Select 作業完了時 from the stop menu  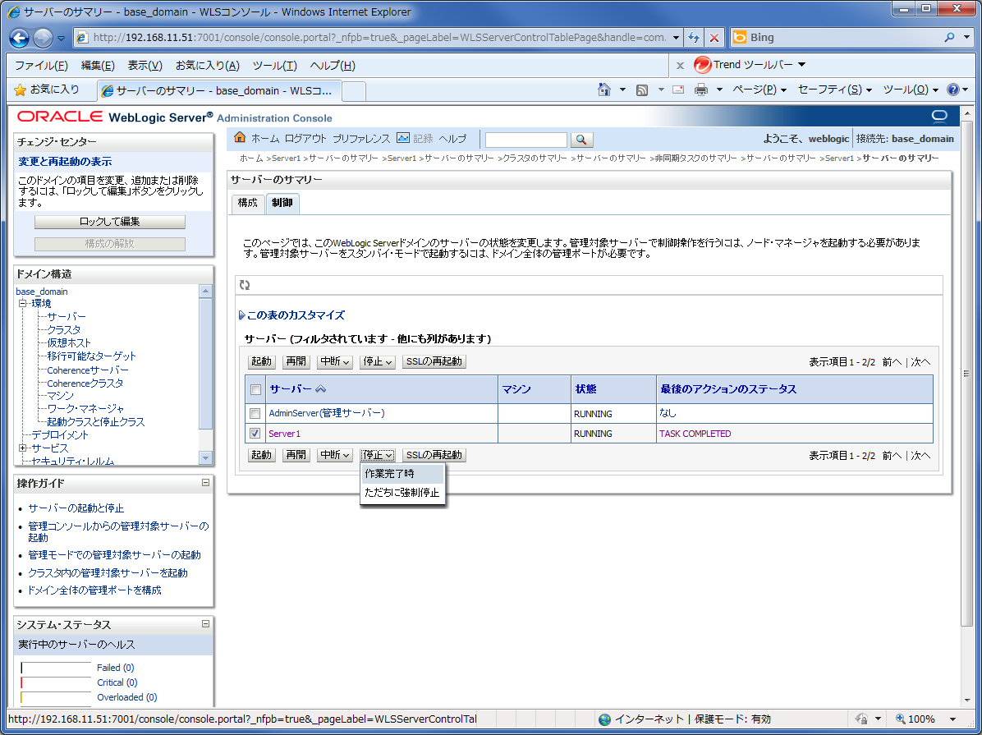click(x=402, y=474)
